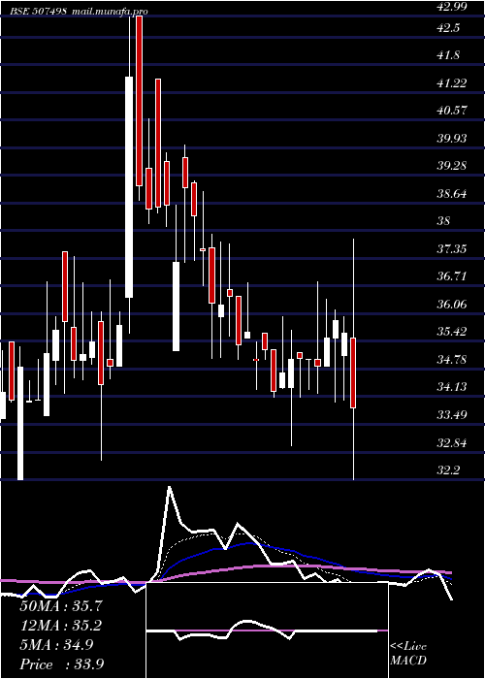
Task: Click the 38.64 price axis label
Action: [x=453, y=194]
